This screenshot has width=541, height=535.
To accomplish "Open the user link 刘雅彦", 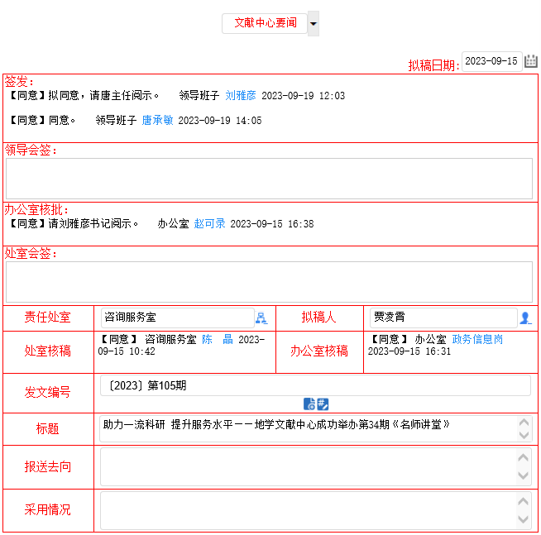I will click(241, 96).
